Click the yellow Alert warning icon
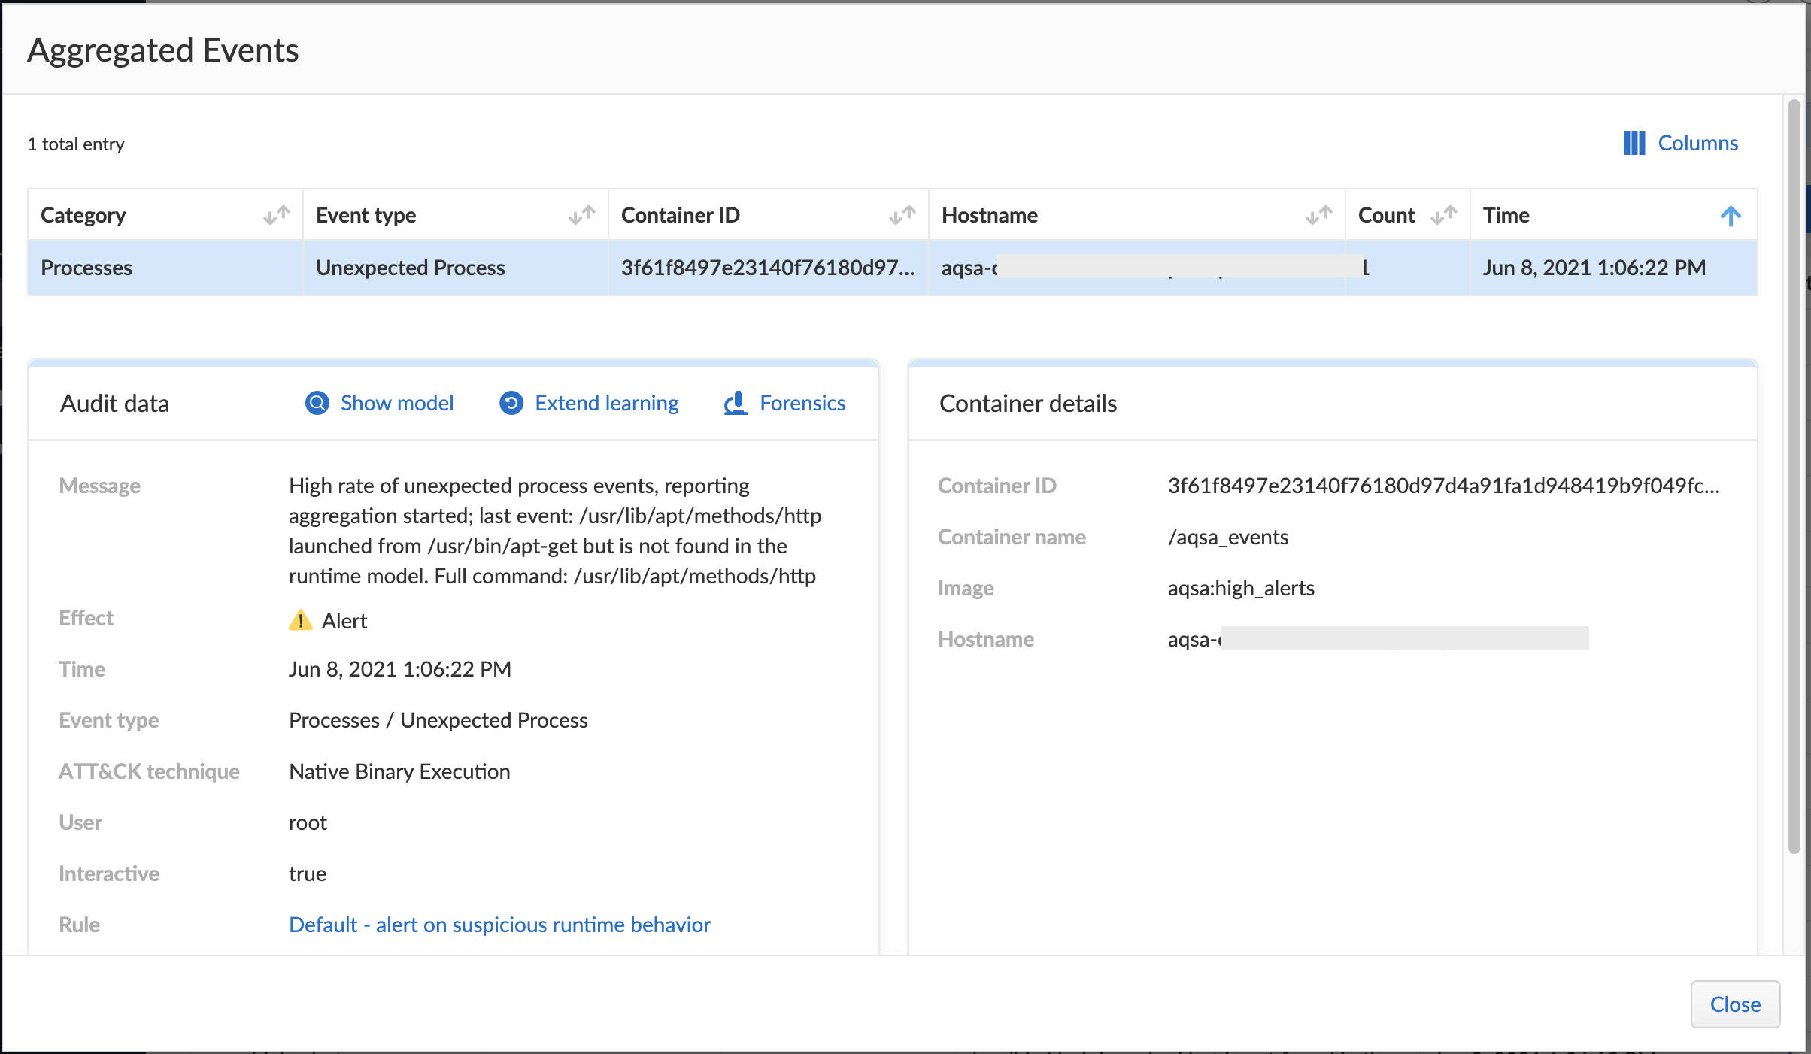This screenshot has height=1054, width=1811. [x=301, y=620]
